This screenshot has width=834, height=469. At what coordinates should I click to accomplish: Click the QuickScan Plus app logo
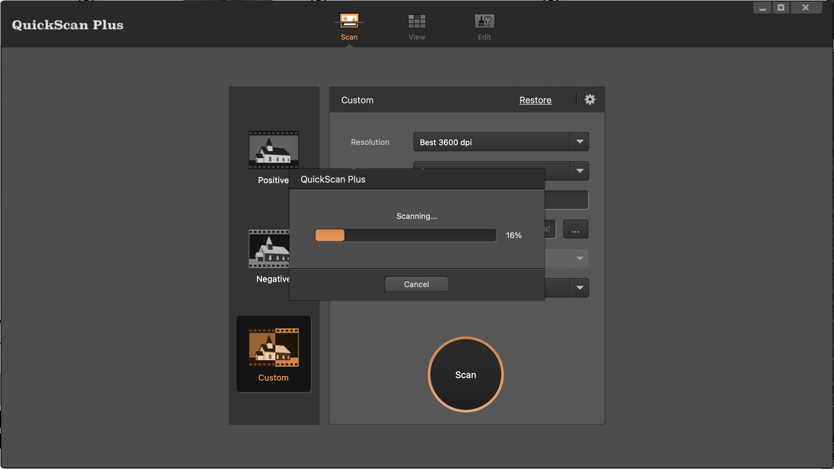pos(67,25)
